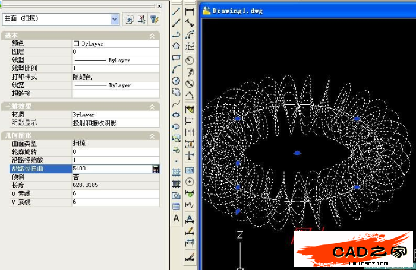Collapse the 基本 properties section

pos(152,36)
